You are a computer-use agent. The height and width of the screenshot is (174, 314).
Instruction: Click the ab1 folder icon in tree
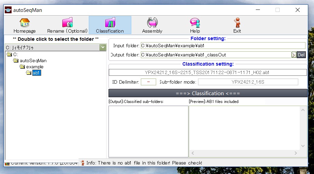(29, 73)
